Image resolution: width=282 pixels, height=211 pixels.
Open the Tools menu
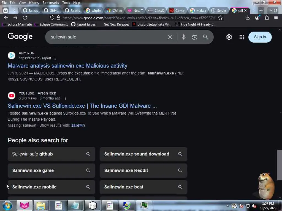66,3
